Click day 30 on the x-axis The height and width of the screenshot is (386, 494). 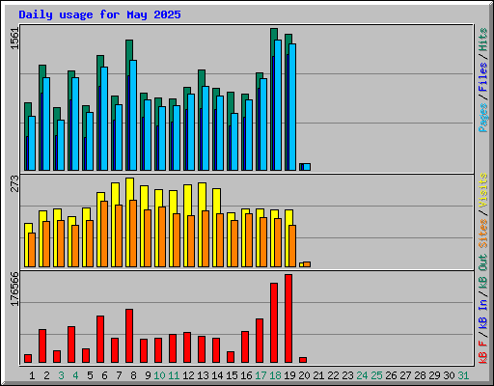(x=449, y=375)
